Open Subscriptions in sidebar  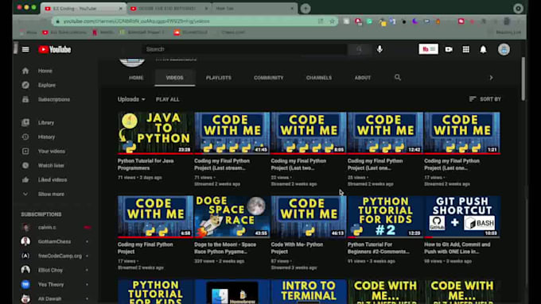click(x=55, y=99)
